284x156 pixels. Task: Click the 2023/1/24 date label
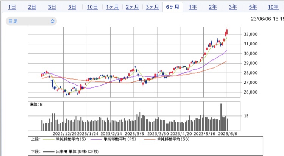click(88, 134)
